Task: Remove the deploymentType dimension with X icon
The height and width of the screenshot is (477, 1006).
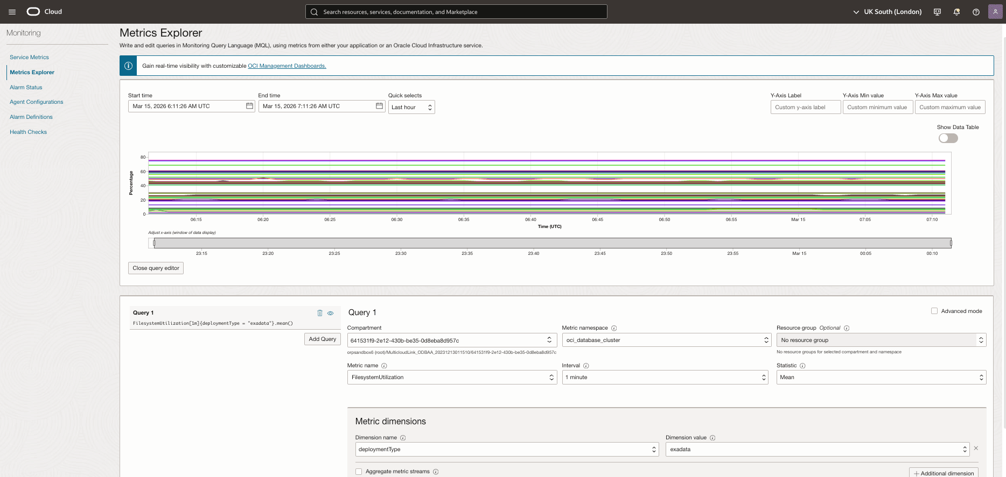Action: tap(976, 448)
